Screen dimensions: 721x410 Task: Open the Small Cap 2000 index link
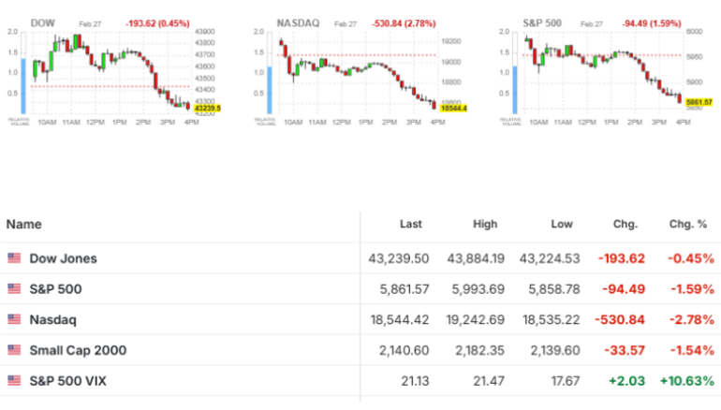tap(78, 350)
